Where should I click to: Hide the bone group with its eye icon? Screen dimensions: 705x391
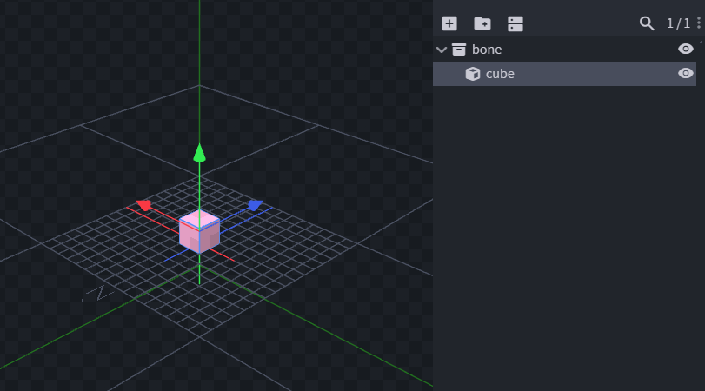coord(685,50)
